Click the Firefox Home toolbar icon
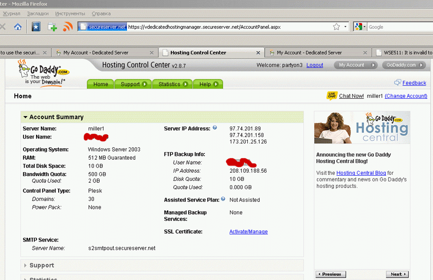 18,27
